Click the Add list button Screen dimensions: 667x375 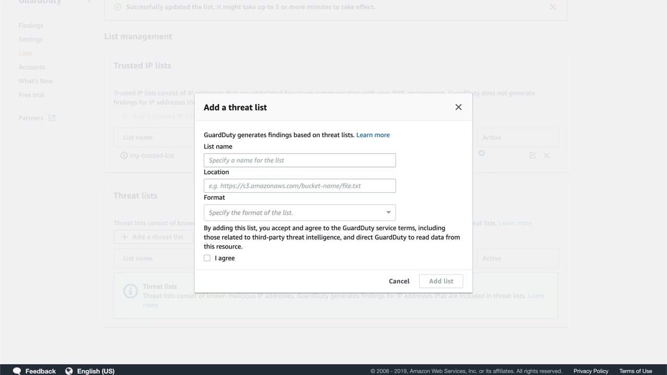point(441,281)
